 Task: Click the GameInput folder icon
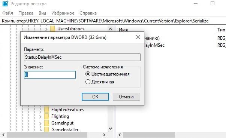click(x=46, y=123)
